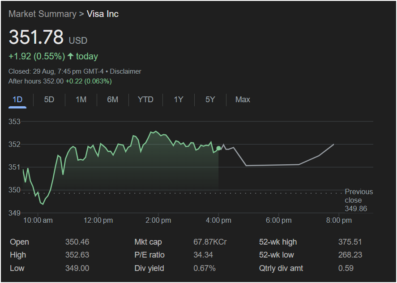This screenshot has width=397, height=283.
Task: Click the Div yield value 0.67%
Action: click(205, 268)
